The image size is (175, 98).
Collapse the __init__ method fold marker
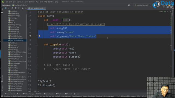[x=37, y=20]
